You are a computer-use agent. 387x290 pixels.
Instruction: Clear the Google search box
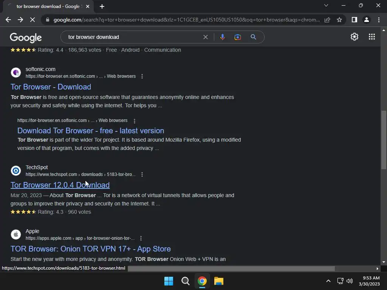click(x=205, y=37)
